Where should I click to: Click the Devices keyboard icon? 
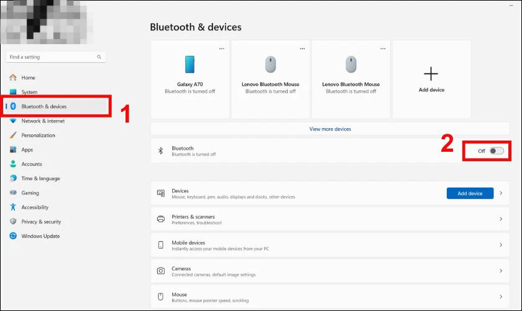coord(161,193)
